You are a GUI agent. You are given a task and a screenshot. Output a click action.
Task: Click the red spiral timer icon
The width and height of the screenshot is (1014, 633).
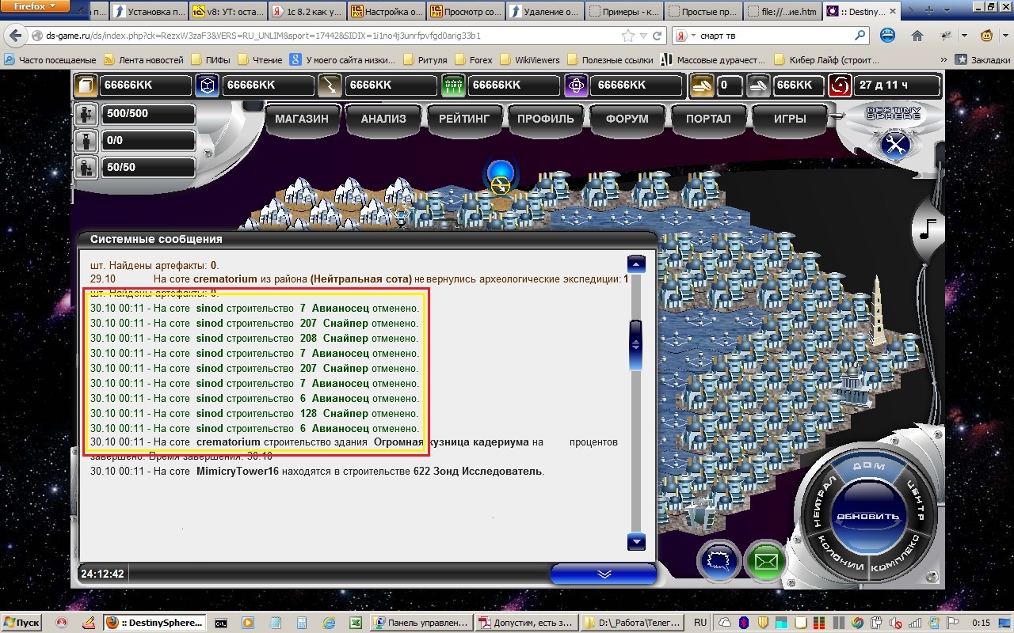[x=840, y=85]
